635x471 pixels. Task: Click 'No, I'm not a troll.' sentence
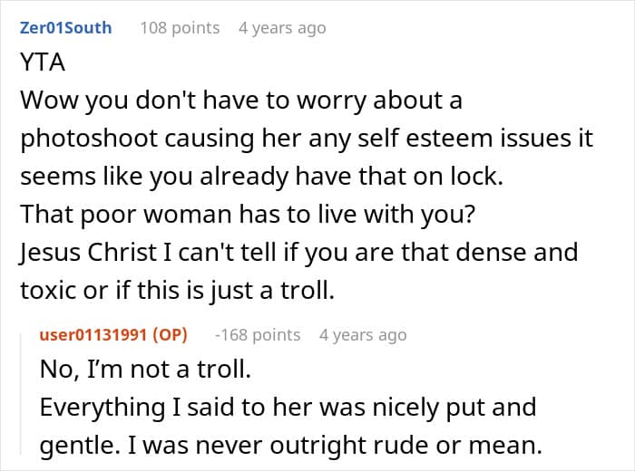(145, 370)
